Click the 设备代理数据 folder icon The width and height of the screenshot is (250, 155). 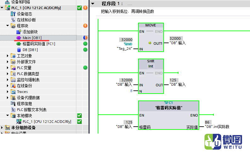pos(13,97)
